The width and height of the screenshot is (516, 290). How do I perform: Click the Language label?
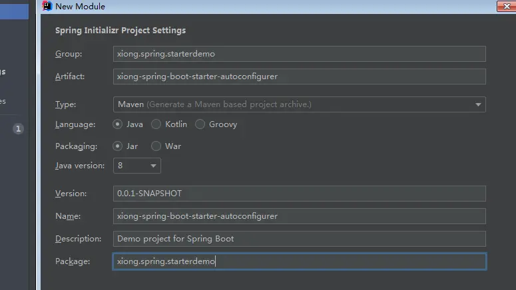[75, 124]
